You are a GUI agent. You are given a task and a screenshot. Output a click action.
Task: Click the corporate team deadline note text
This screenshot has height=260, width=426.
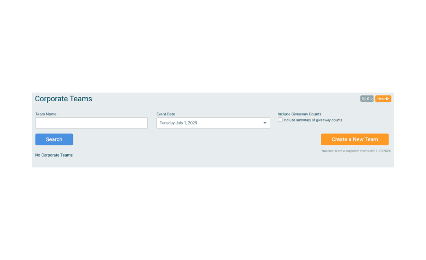click(x=356, y=151)
